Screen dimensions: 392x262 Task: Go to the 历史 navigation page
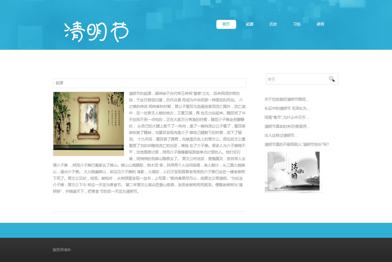click(273, 24)
